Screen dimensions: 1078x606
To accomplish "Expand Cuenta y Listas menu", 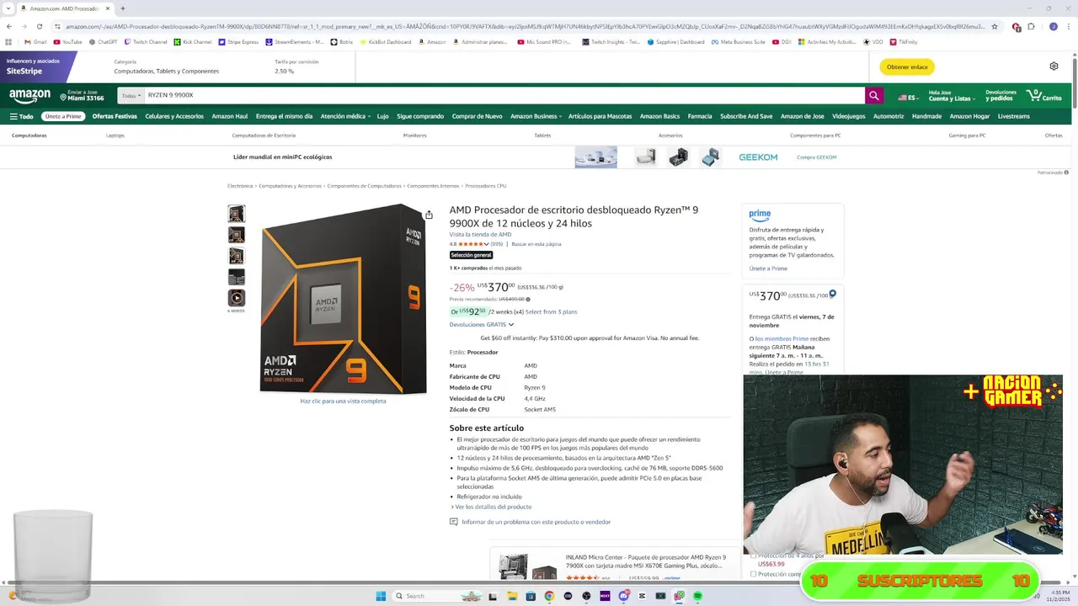I will [x=951, y=96].
